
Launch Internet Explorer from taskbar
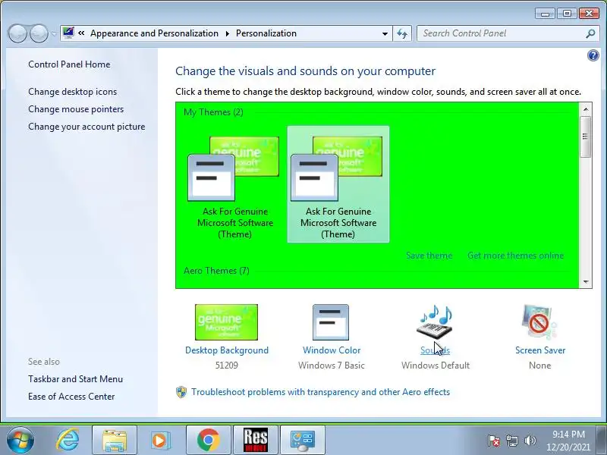68,440
